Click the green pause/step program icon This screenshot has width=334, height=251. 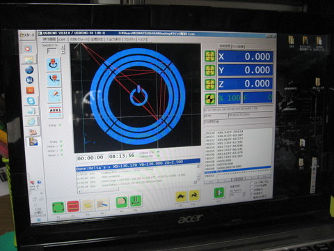[x=136, y=201]
